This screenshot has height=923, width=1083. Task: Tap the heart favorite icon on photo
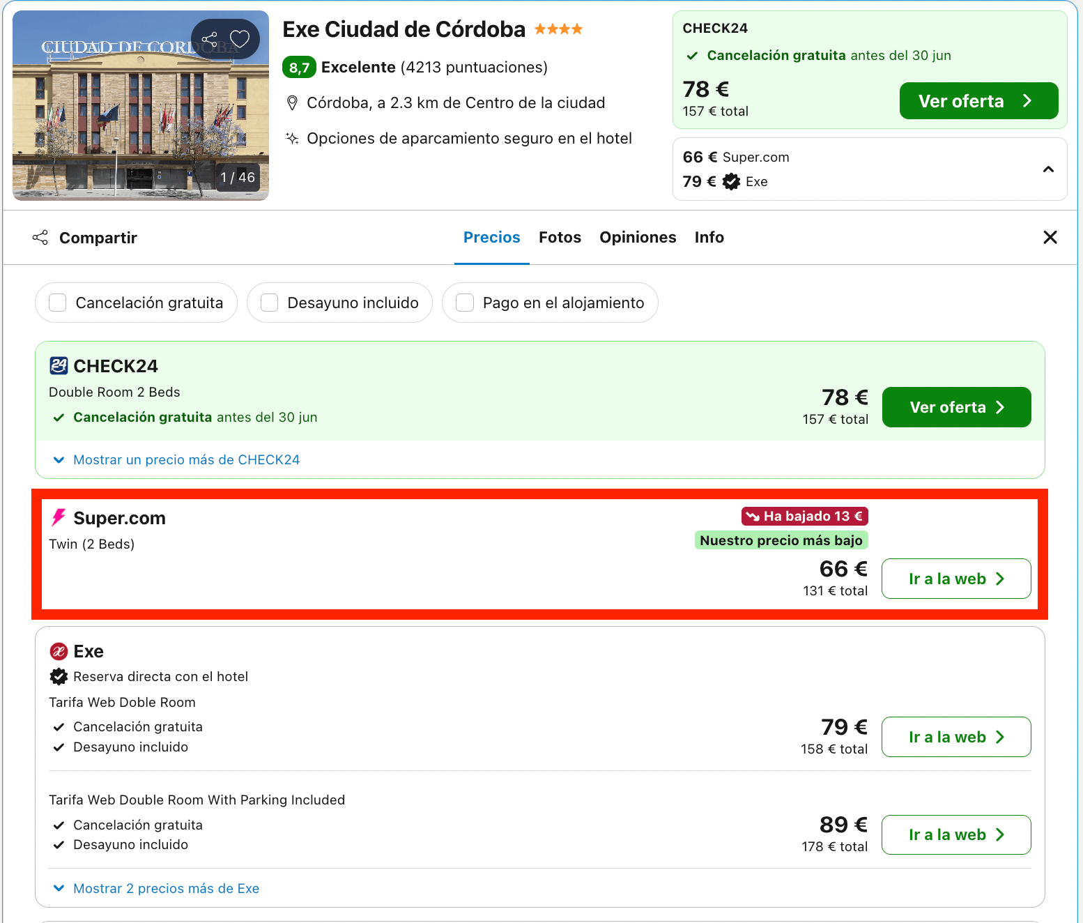240,39
